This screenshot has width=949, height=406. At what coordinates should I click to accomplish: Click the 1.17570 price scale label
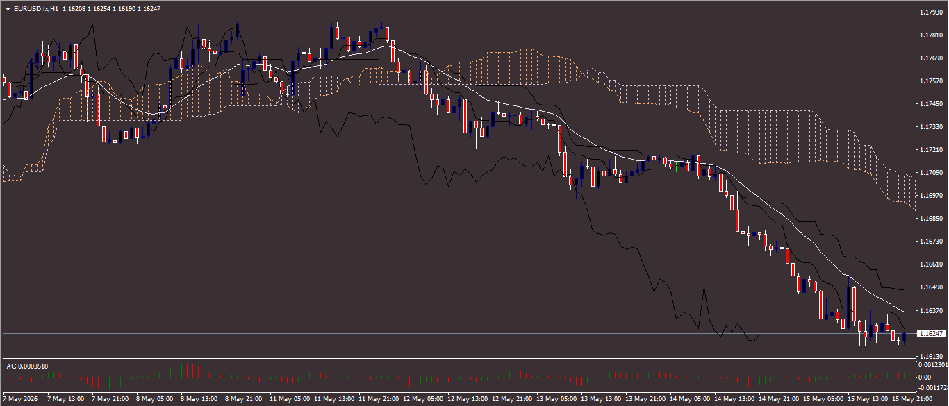pyautogui.click(x=930, y=81)
